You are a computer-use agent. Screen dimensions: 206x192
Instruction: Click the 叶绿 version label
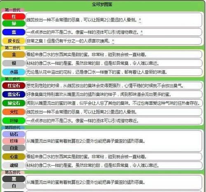pyautogui.click(x=14, y=121)
